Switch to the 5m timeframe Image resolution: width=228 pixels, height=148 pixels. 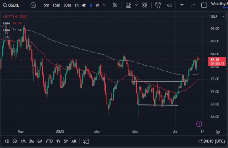(x=46, y=5)
